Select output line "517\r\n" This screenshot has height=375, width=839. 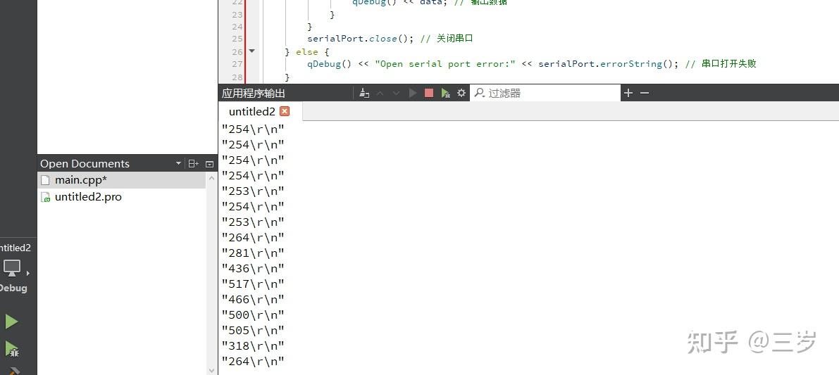(253, 284)
